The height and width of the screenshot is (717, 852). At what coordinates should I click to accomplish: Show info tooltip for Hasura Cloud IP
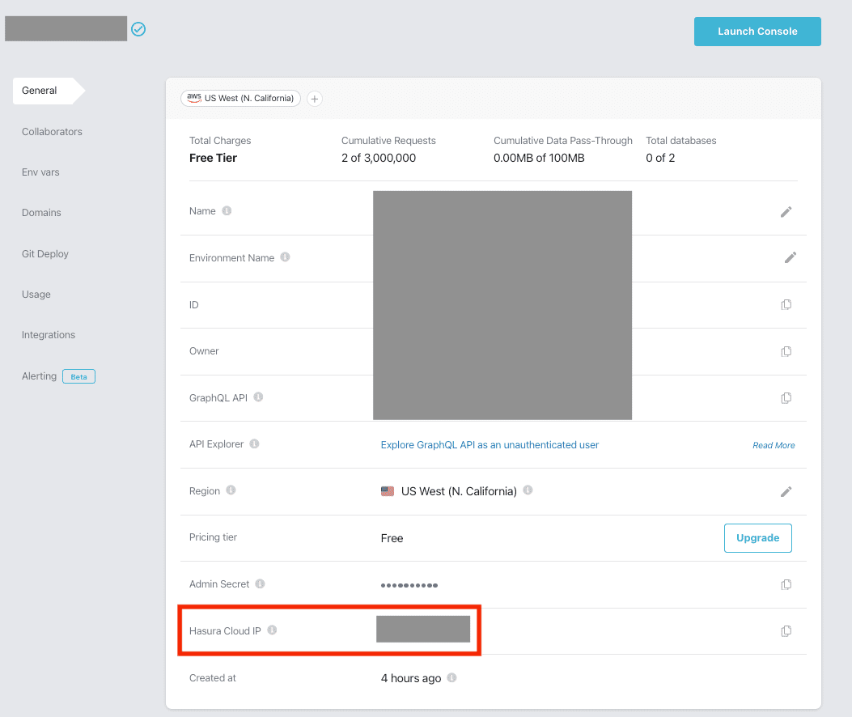coord(272,630)
